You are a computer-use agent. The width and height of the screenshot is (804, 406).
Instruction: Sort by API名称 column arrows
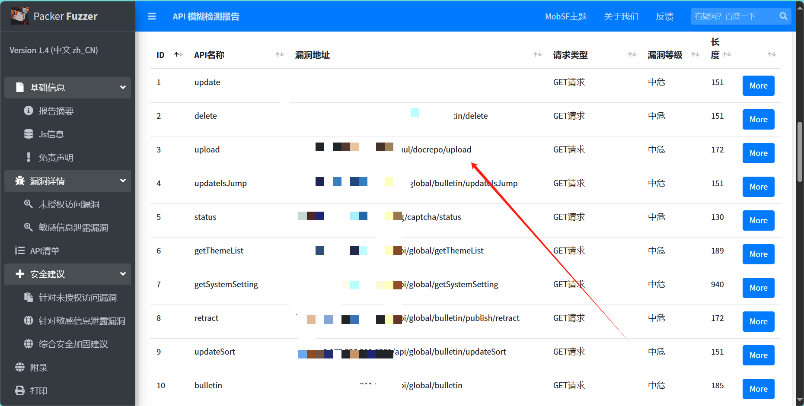tap(280, 54)
